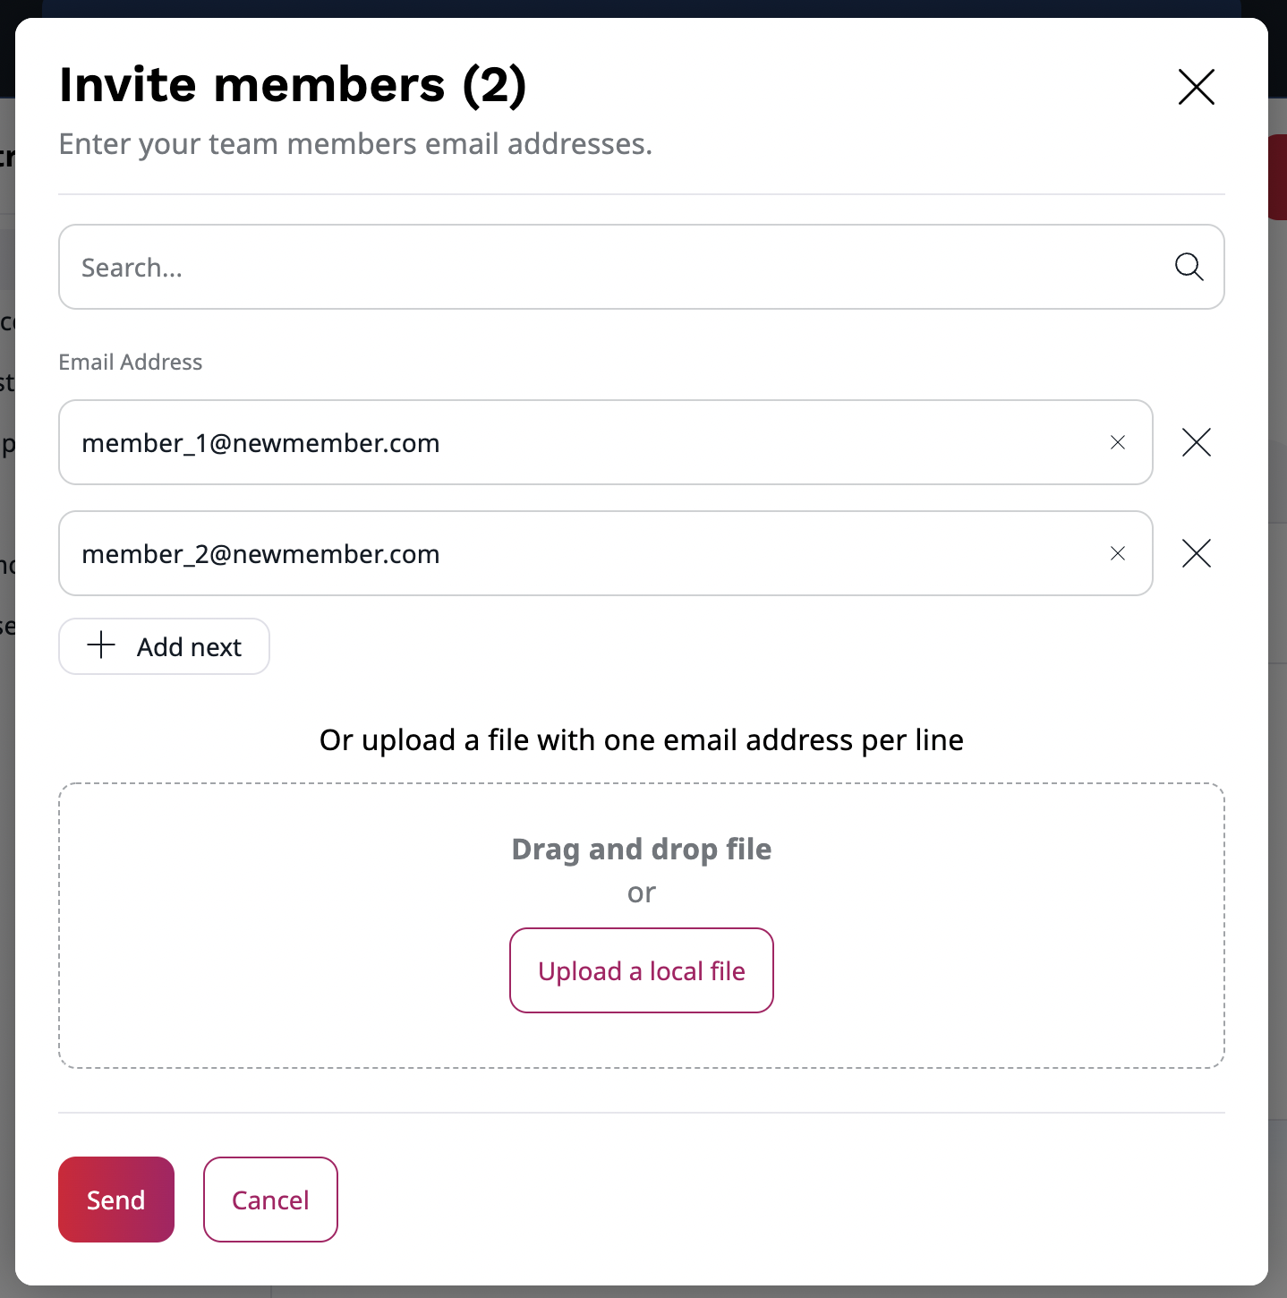Image resolution: width=1287 pixels, height=1298 pixels.
Task: Click Upload a local file
Action: pos(641,970)
